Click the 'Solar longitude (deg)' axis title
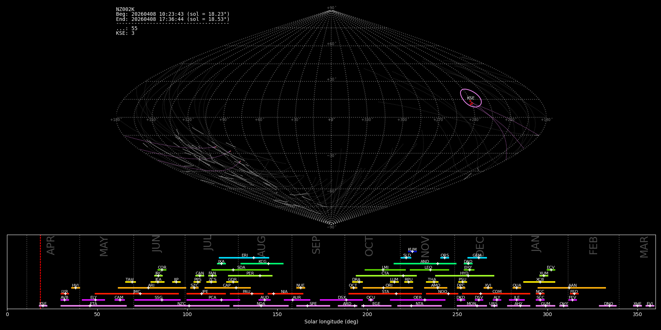The height and width of the screenshot is (330, 661). pyautogui.click(x=331, y=322)
